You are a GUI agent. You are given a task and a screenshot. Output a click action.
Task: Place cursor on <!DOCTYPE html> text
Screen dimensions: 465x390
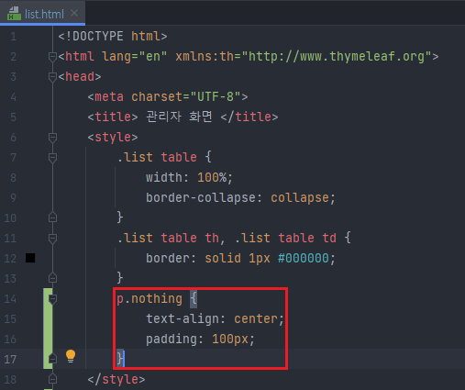[113, 37]
